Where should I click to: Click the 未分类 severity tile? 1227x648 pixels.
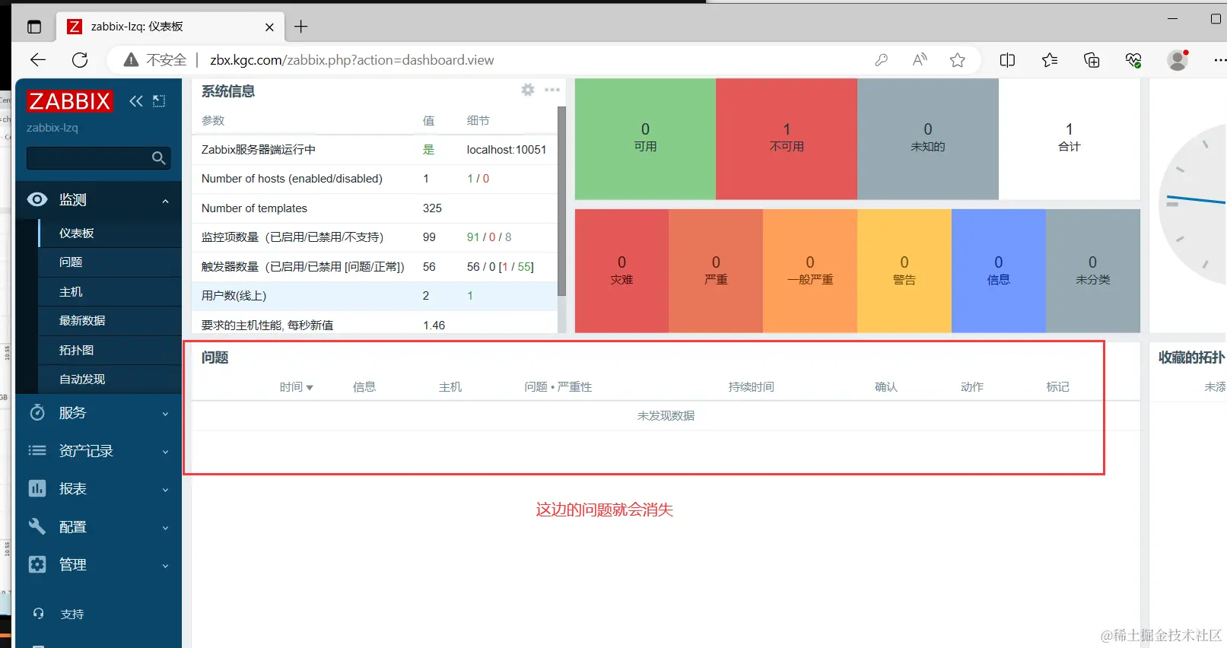(1093, 271)
